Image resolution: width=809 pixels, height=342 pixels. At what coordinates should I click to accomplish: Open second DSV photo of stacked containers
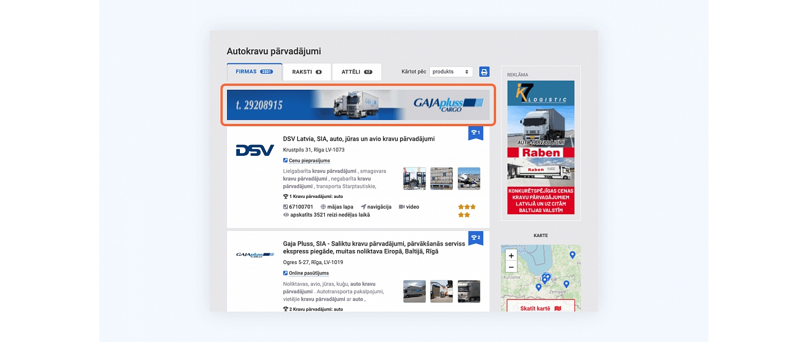[442, 178]
